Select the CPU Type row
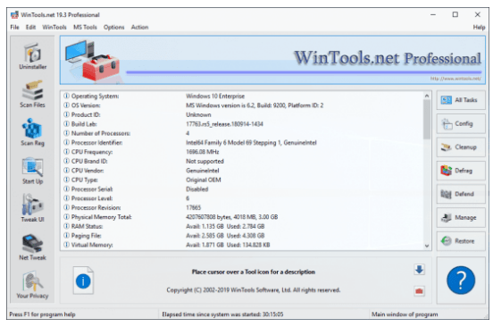Screen dimensions: 493x327 tap(243, 180)
